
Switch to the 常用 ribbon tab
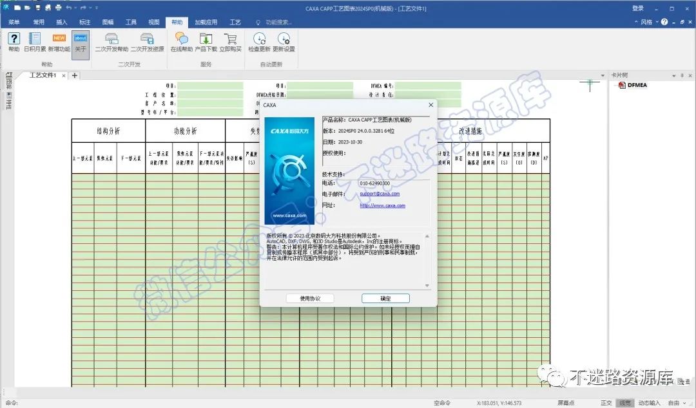(x=39, y=22)
